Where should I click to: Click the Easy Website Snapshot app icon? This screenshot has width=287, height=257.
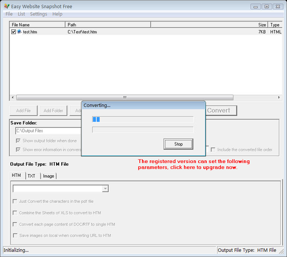click(6, 6)
